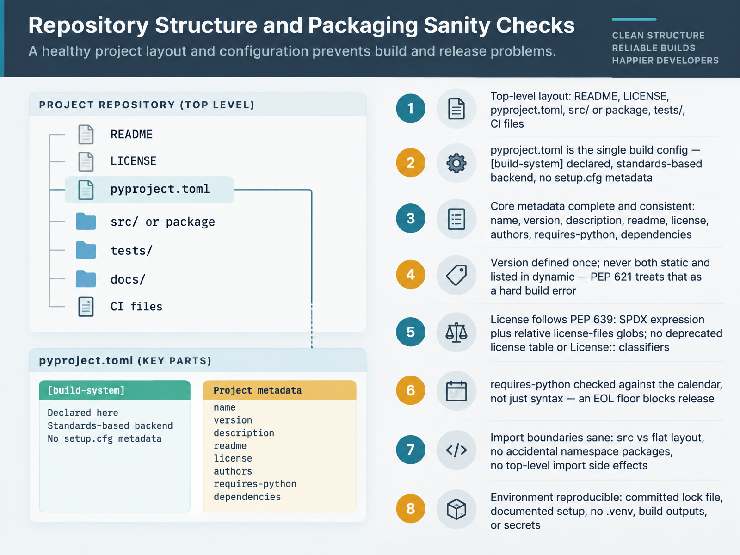Click 'Declared here' text in build-system box
This screenshot has width=740, height=555.
(x=83, y=413)
